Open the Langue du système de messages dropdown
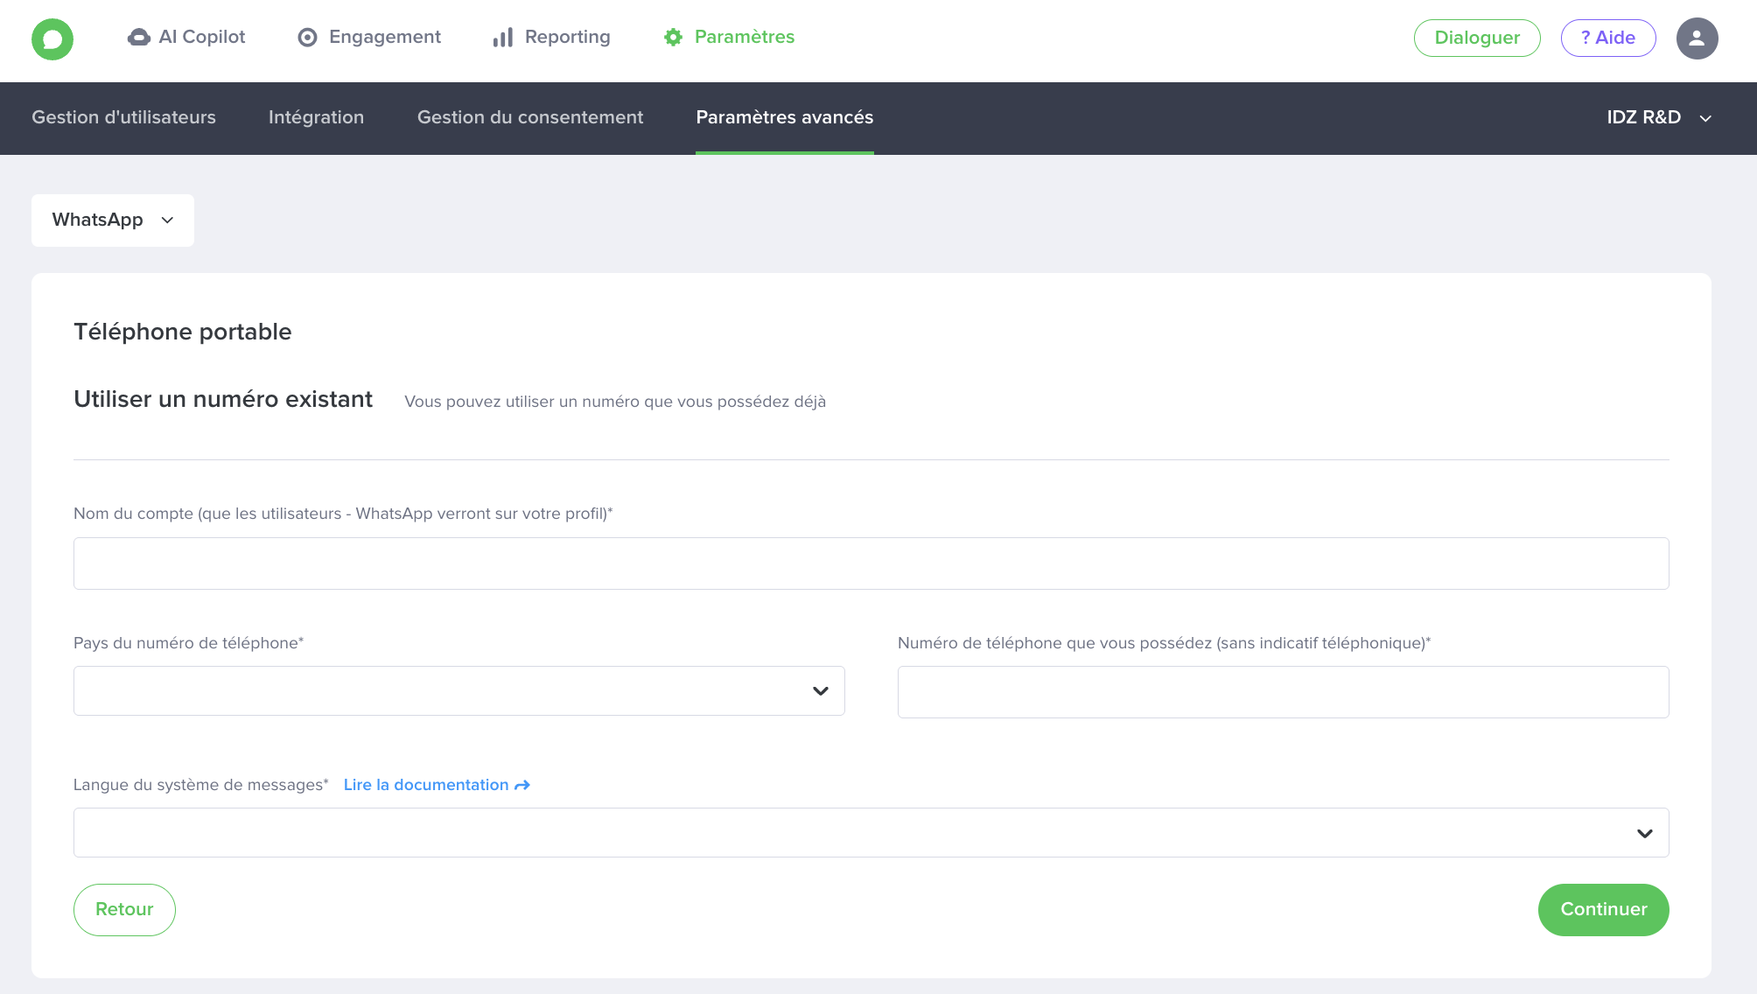1757x994 pixels. click(x=871, y=833)
